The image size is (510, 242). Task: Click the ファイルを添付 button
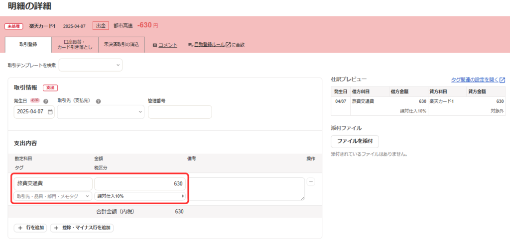click(x=355, y=141)
